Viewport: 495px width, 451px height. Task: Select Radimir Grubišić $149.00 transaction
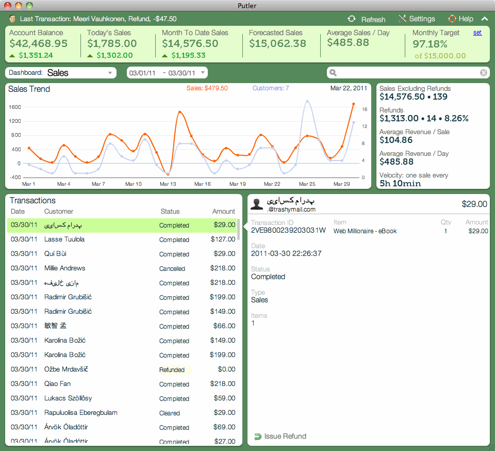pyautogui.click(x=122, y=312)
